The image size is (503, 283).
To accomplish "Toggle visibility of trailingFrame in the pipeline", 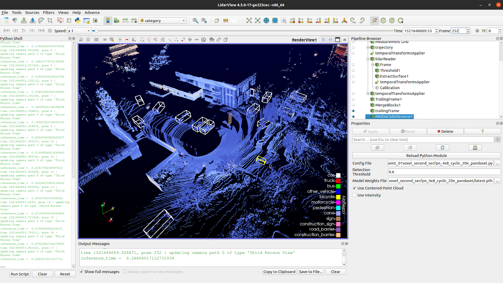I will click(353, 111).
